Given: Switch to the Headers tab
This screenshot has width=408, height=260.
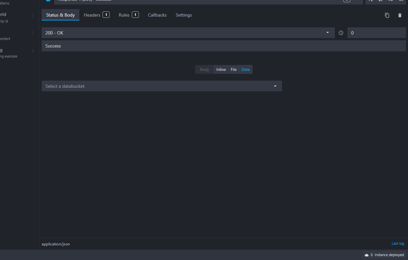Looking at the screenshot, I should (x=92, y=15).
